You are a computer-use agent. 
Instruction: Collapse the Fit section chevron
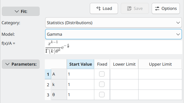[17, 11]
